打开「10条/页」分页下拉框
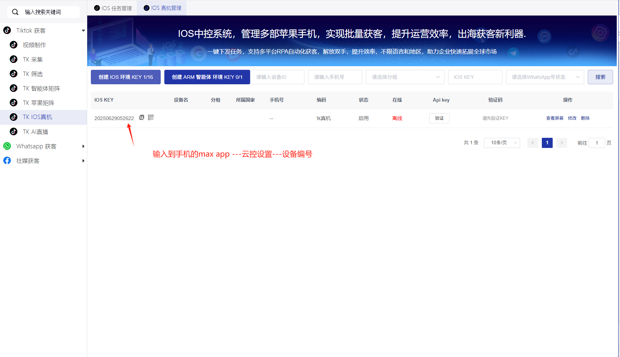The height and width of the screenshot is (357, 620). 502,143
